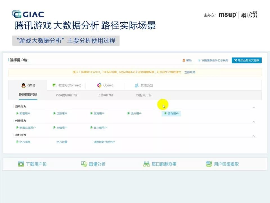Viewport: 270px width, 203px height.
Task: Click the 下载用户包 download icon
Action: tap(21, 164)
